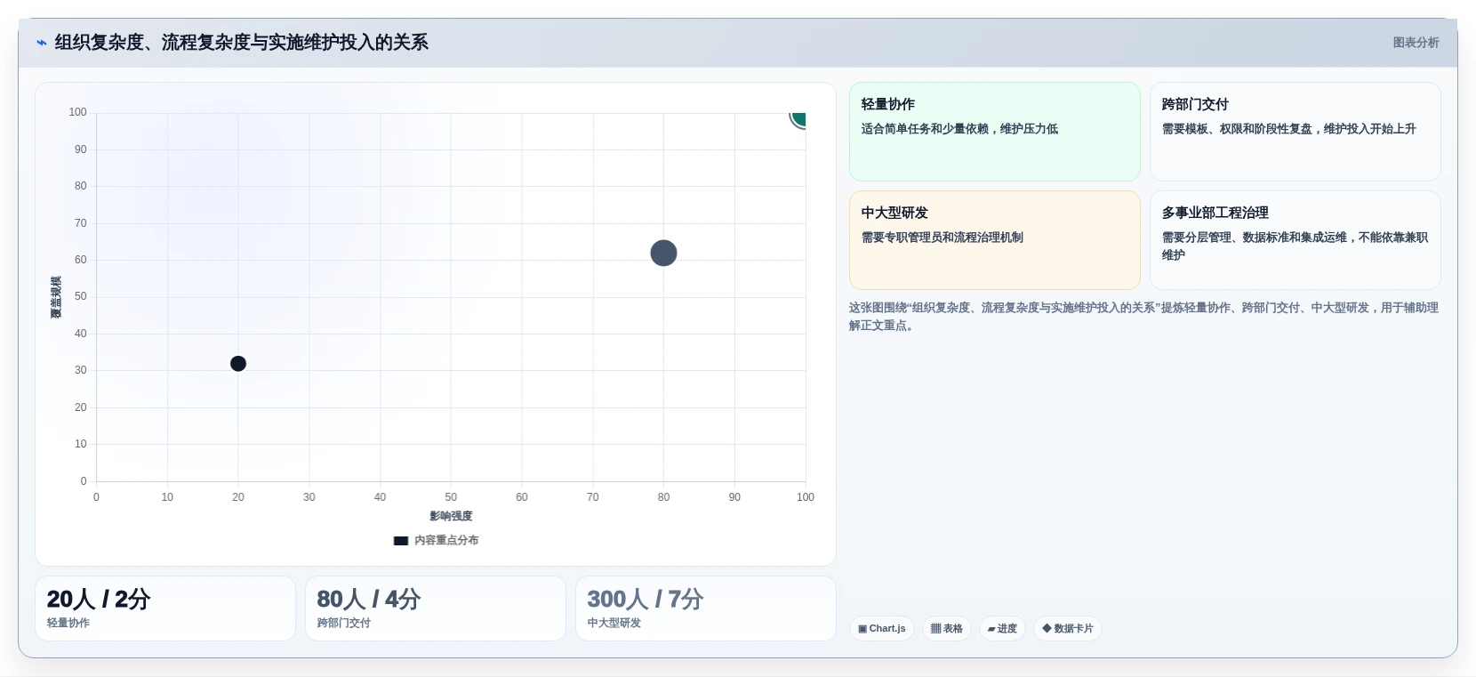
Task: Open the 多事业部工程治理 card
Action: pyautogui.click(x=1296, y=240)
